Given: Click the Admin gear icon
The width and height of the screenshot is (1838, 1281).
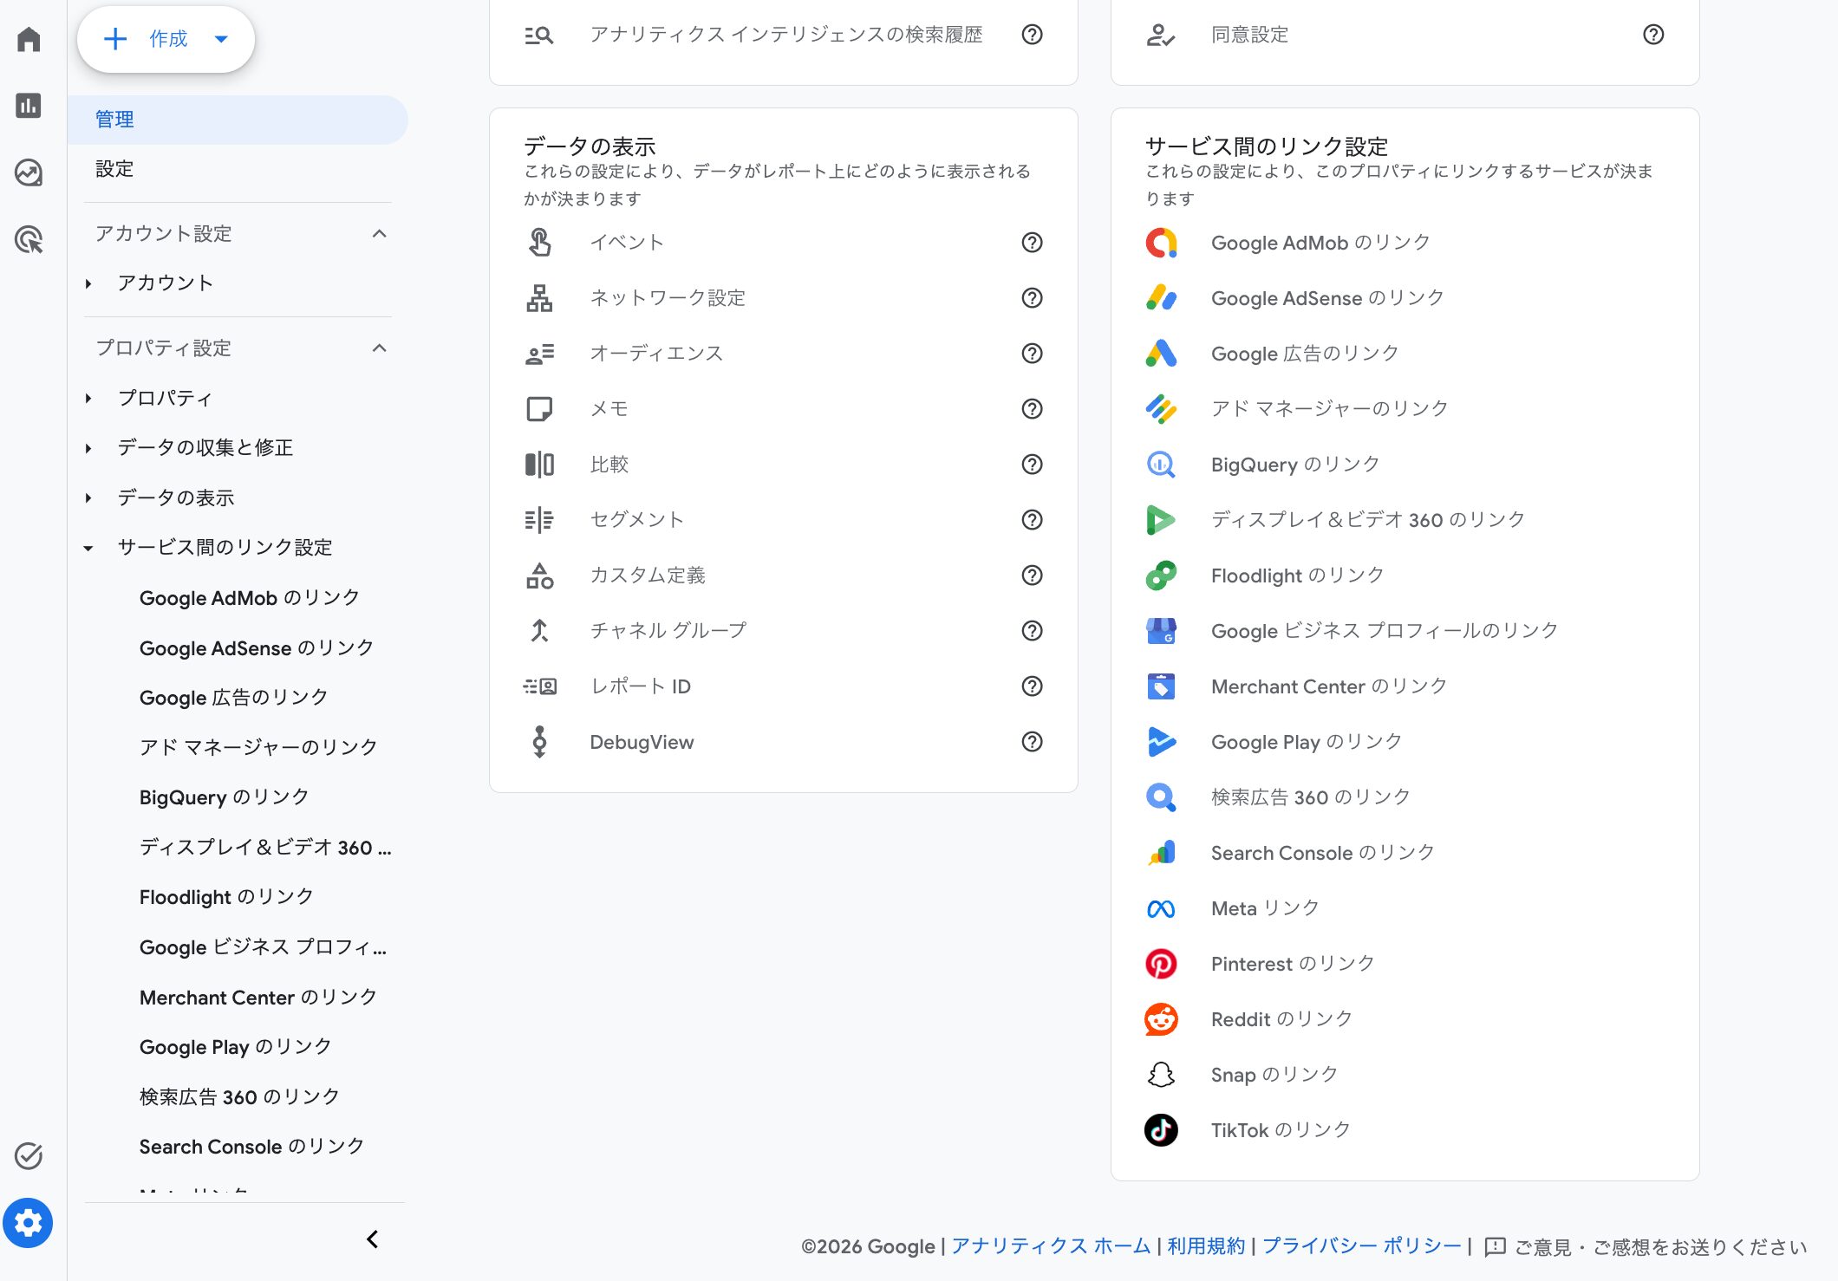Looking at the screenshot, I should point(28,1223).
